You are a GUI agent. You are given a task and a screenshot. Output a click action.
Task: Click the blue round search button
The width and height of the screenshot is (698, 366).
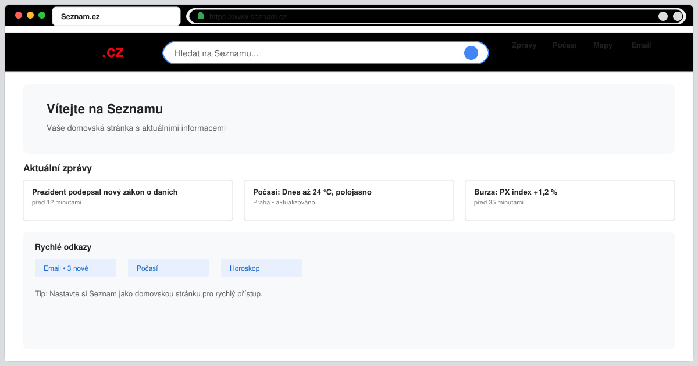tap(471, 53)
